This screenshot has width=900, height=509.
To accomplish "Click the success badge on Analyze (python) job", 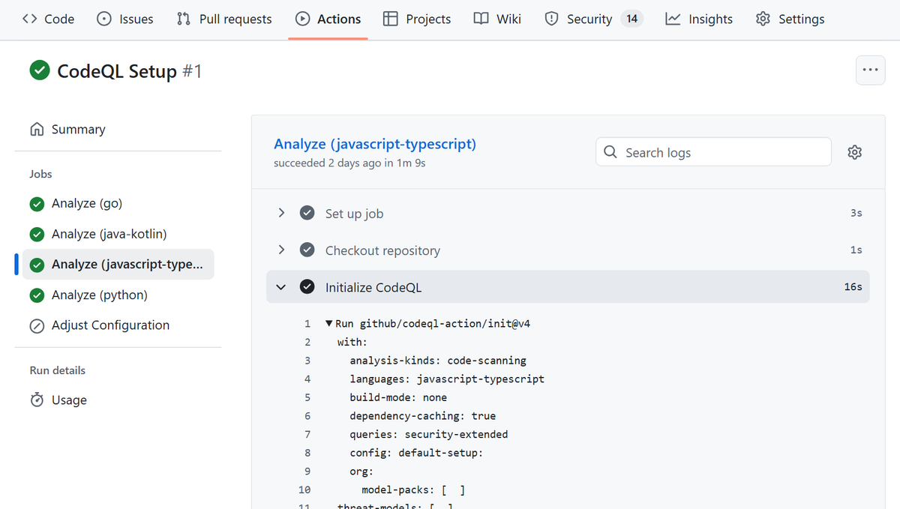I will 37,295.
